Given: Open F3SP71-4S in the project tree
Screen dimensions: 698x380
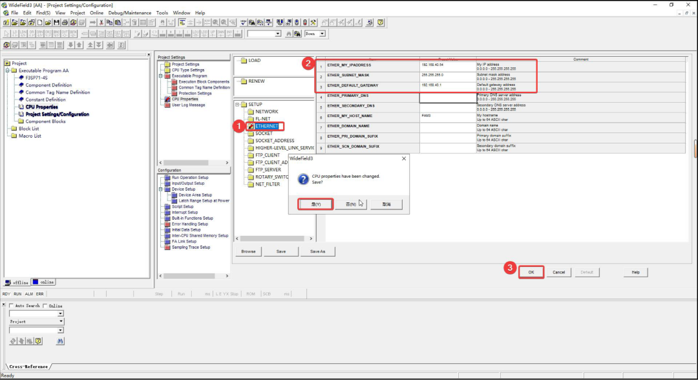Looking at the screenshot, I should point(36,78).
